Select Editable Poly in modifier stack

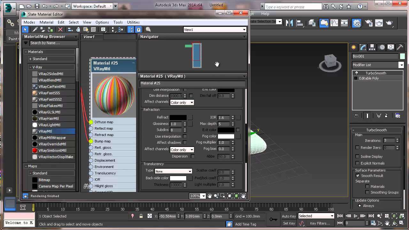(369, 78)
